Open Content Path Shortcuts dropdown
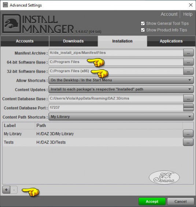 [x=121, y=117]
